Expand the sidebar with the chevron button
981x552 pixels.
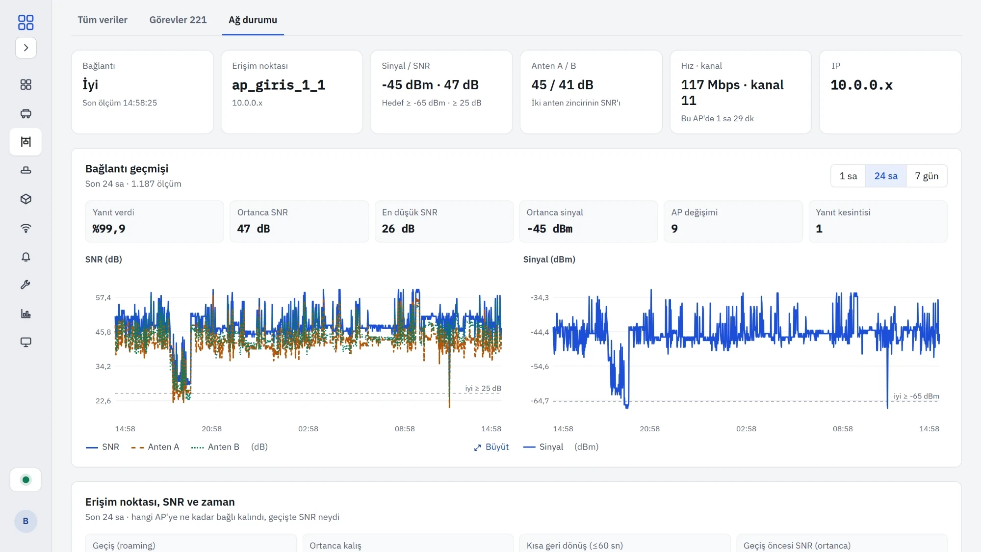(26, 48)
